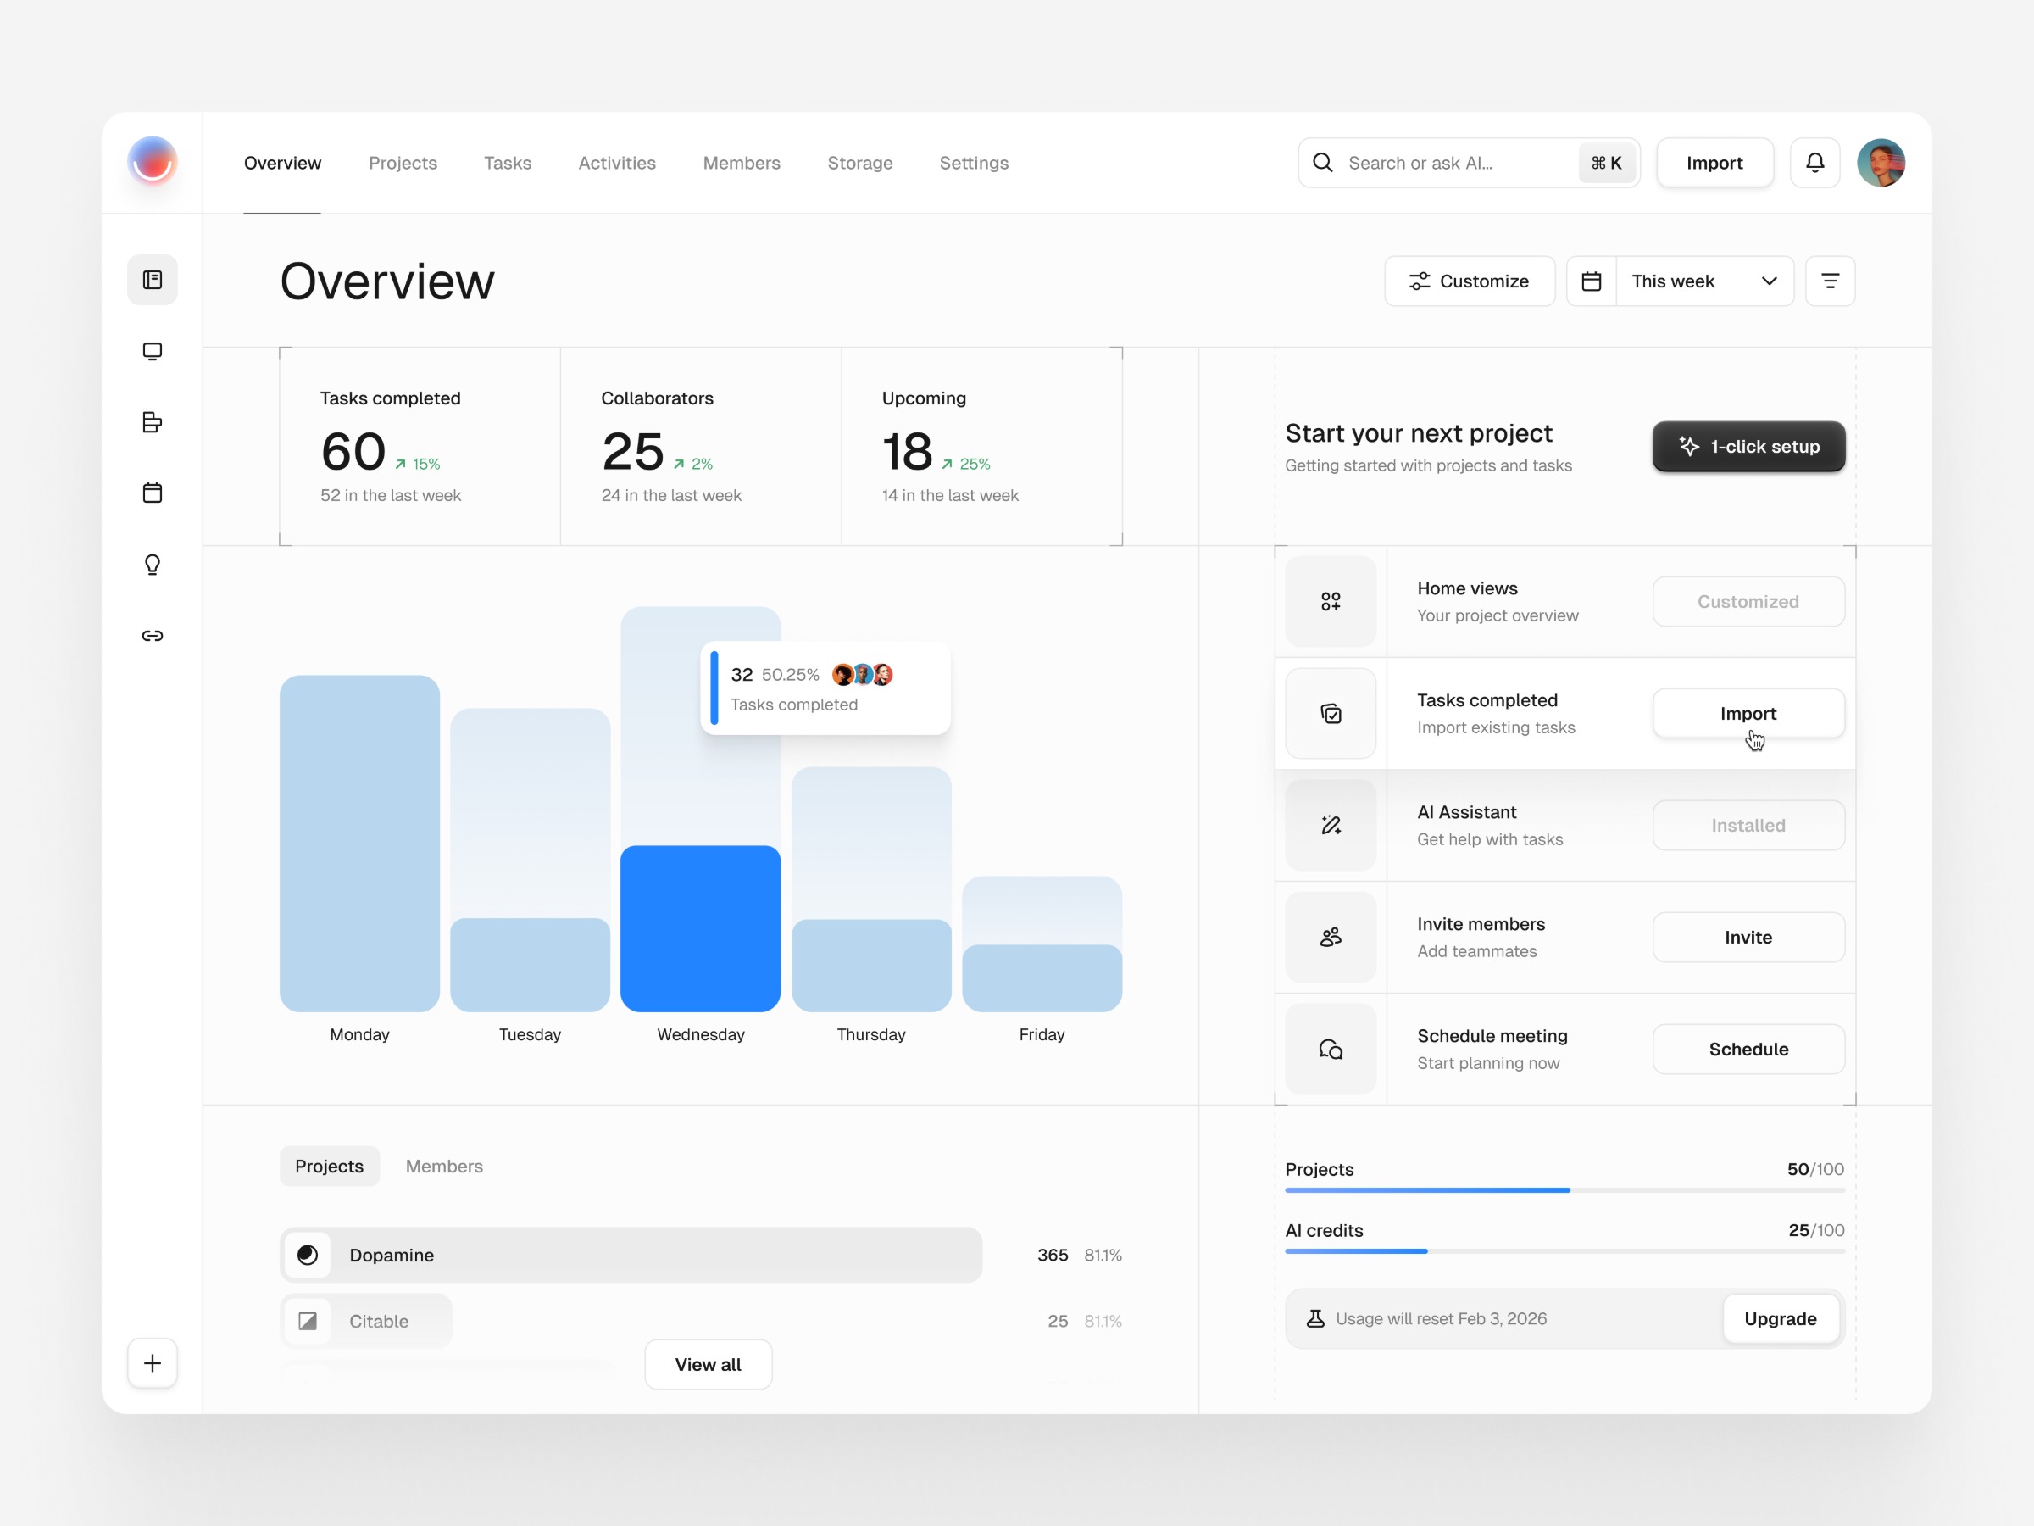Image resolution: width=2034 pixels, height=1526 pixels.
Task: Open the calendar icon in left sidebar
Action: click(x=153, y=493)
